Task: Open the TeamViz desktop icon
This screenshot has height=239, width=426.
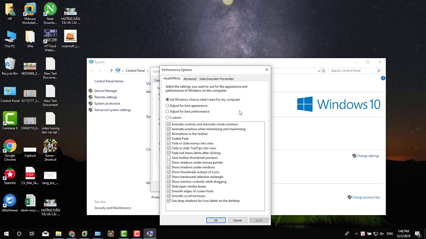Action: (10, 176)
